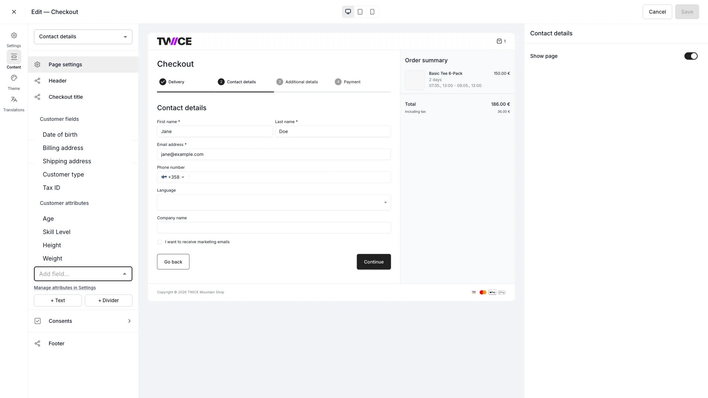The width and height of the screenshot is (708, 398).
Task: Add a Text block
Action: (58, 300)
